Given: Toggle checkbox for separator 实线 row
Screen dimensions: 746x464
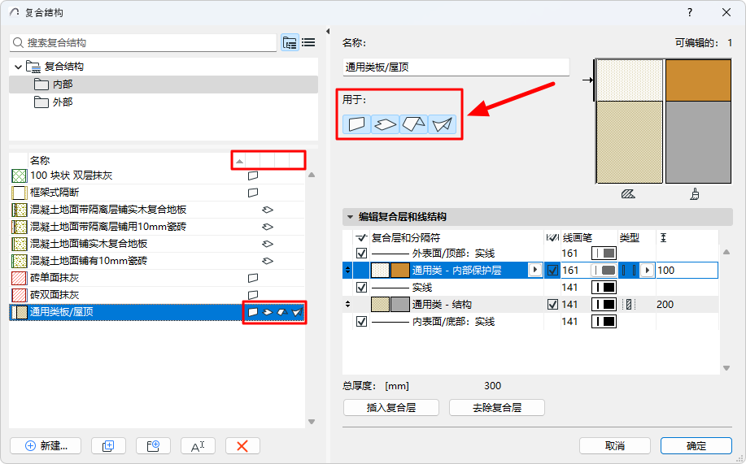Looking at the screenshot, I should [361, 287].
